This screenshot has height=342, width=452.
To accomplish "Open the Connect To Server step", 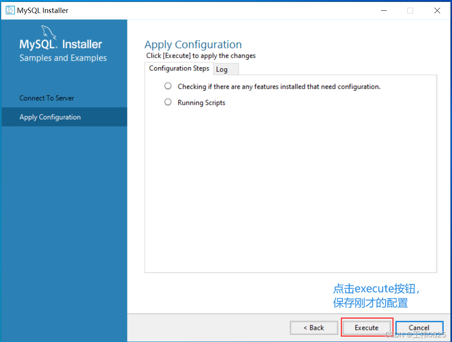I will pyautogui.click(x=47, y=98).
